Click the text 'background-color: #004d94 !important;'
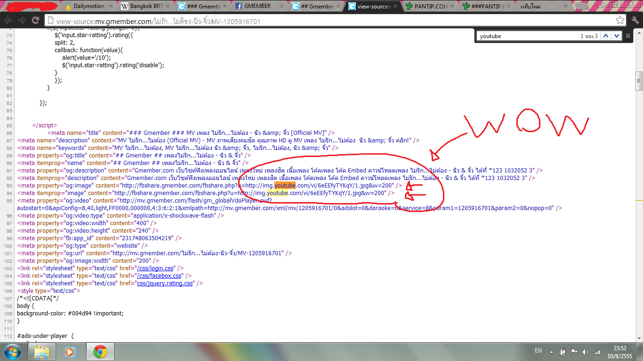The image size is (643, 361). [x=70, y=314]
